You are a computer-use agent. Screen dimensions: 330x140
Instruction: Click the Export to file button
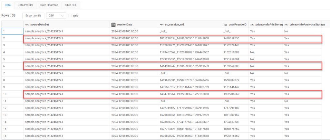33,15
